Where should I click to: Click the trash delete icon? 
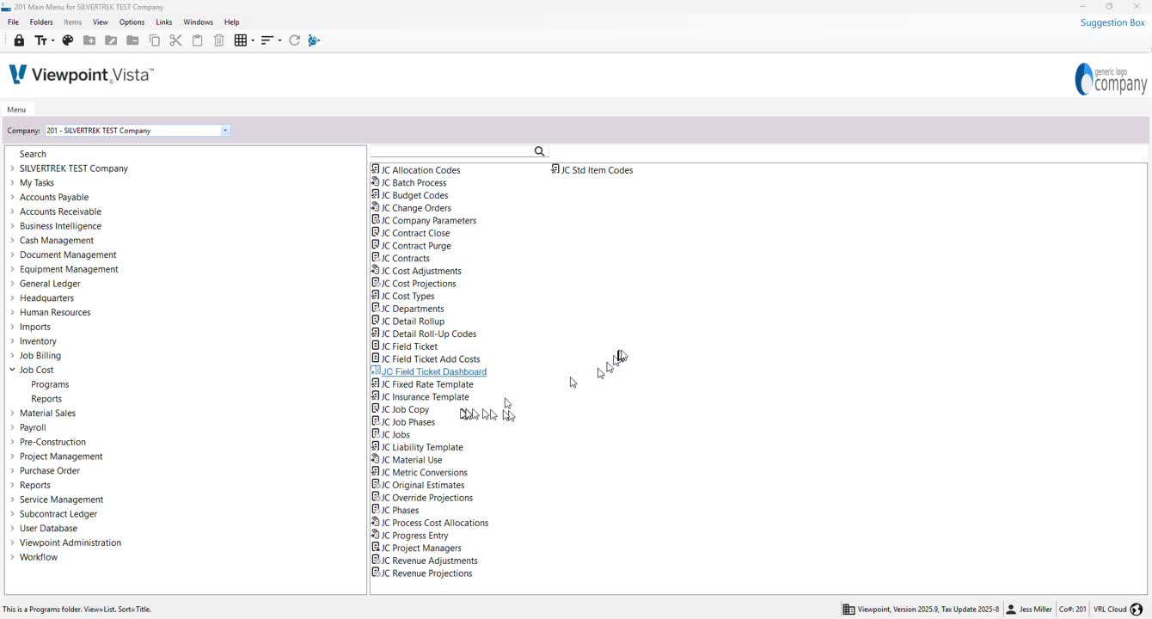click(219, 40)
